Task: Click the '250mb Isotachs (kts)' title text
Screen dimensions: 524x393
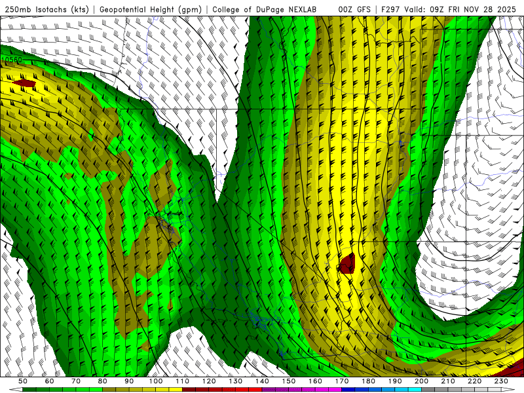Action: coord(47,10)
